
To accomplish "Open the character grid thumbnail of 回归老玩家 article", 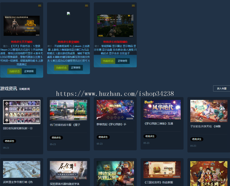I will pyautogui.click(x=22, y=112).
